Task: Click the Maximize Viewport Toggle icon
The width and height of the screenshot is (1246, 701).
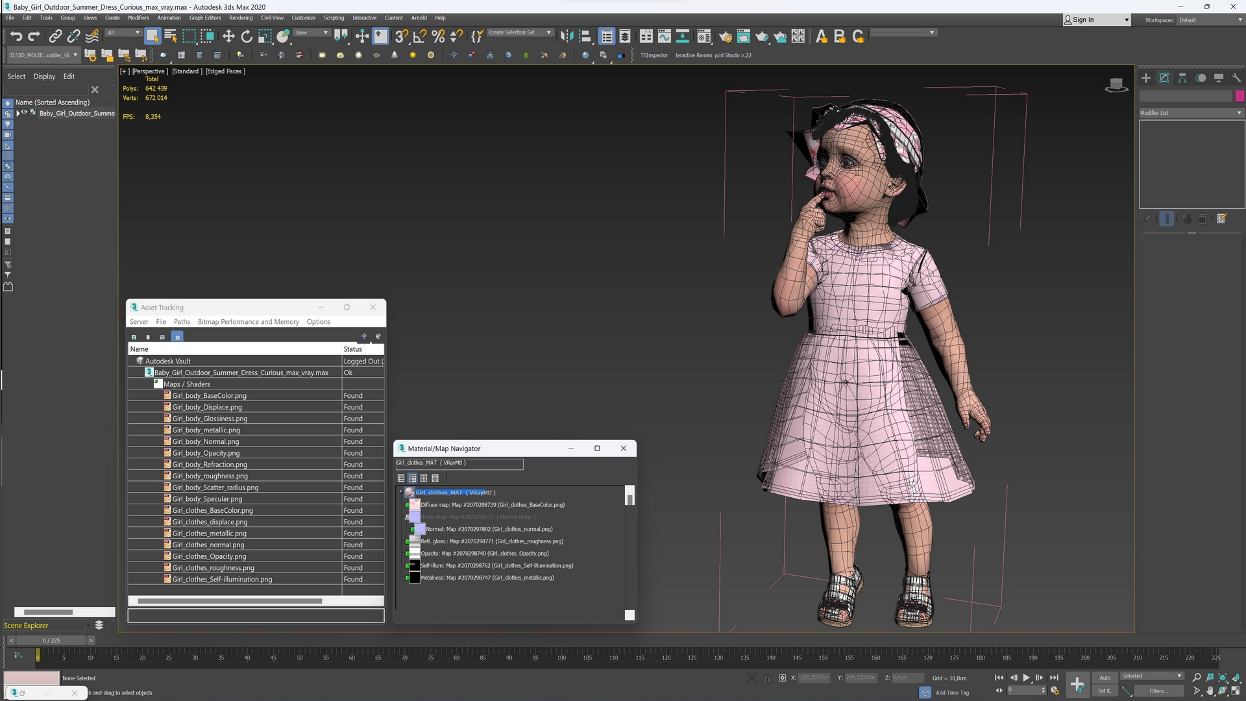Action: point(1236,691)
